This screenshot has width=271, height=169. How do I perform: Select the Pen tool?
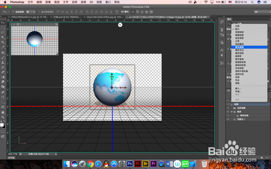pyautogui.click(x=3, y=92)
